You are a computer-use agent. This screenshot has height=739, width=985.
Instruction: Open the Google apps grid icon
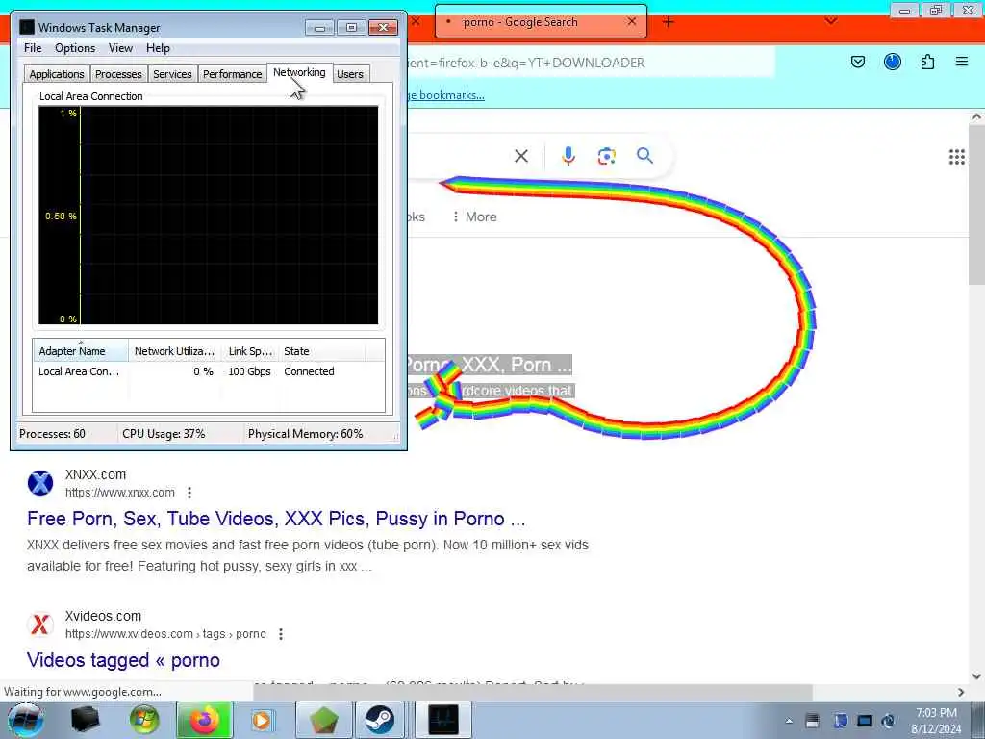click(x=956, y=157)
